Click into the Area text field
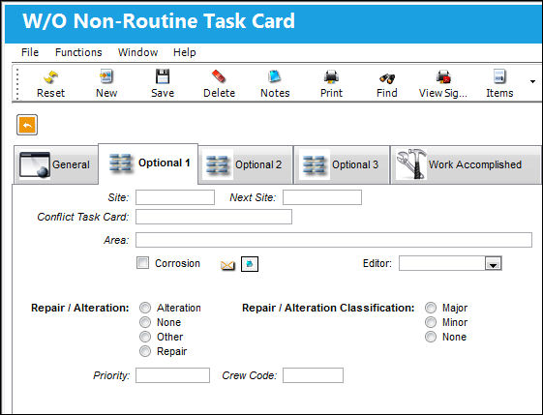The image size is (543, 415). click(334, 240)
